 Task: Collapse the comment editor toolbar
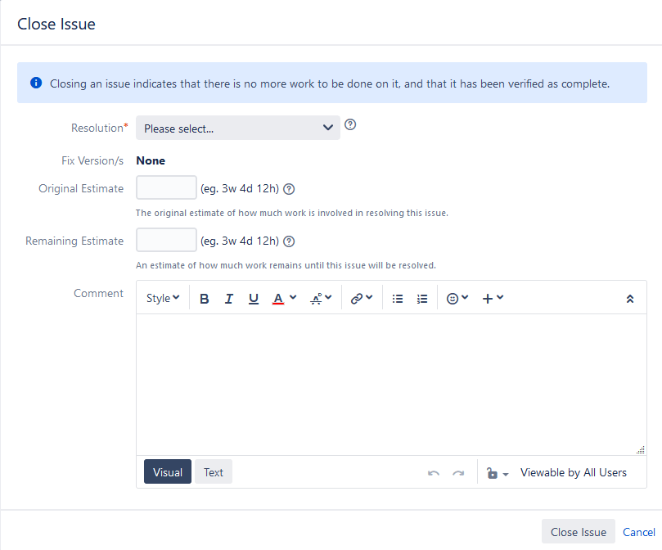(x=629, y=299)
